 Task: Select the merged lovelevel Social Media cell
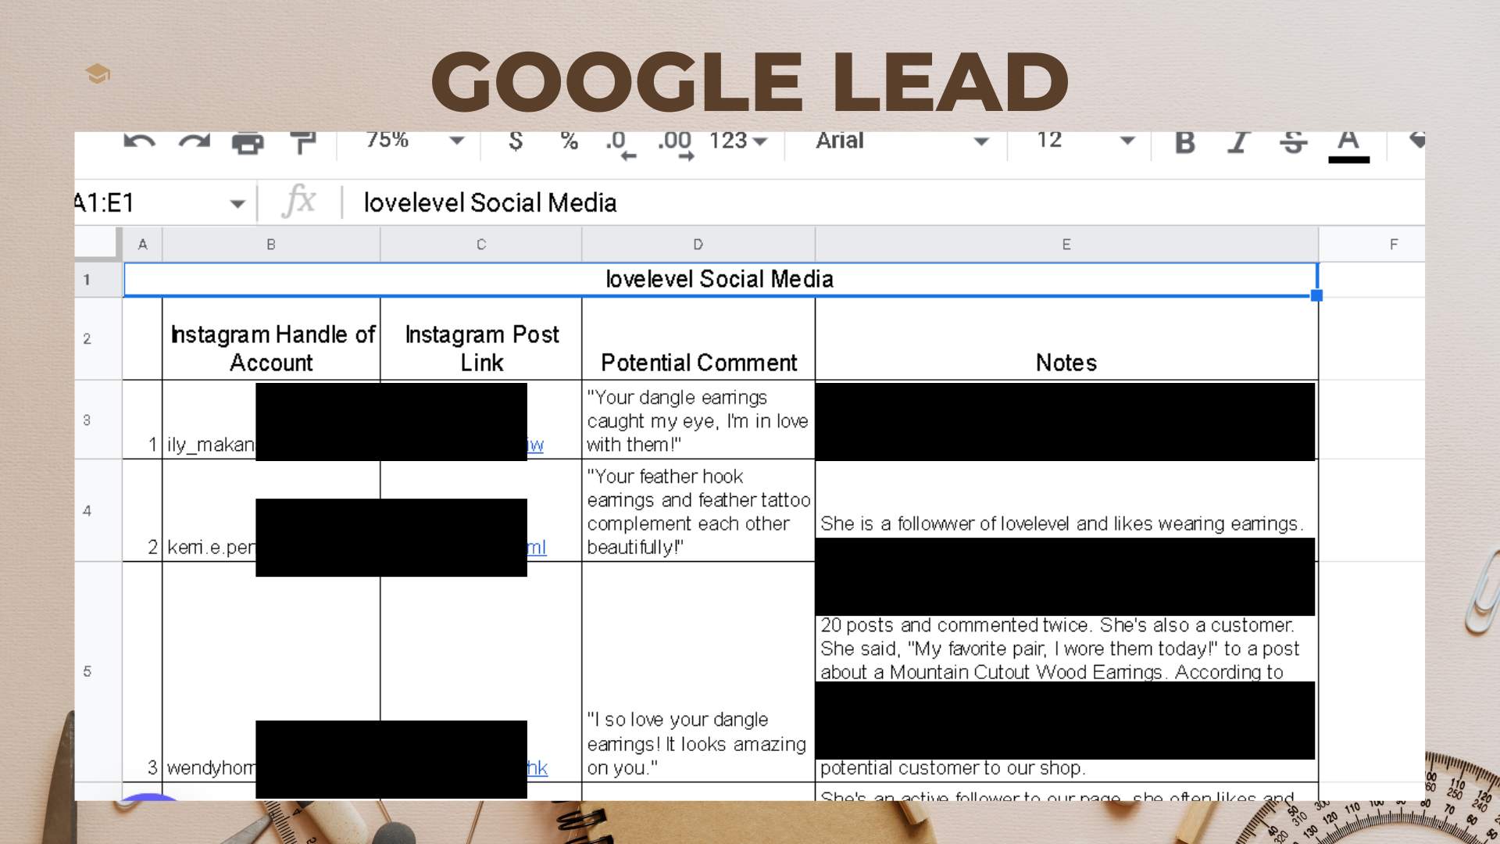click(x=719, y=280)
